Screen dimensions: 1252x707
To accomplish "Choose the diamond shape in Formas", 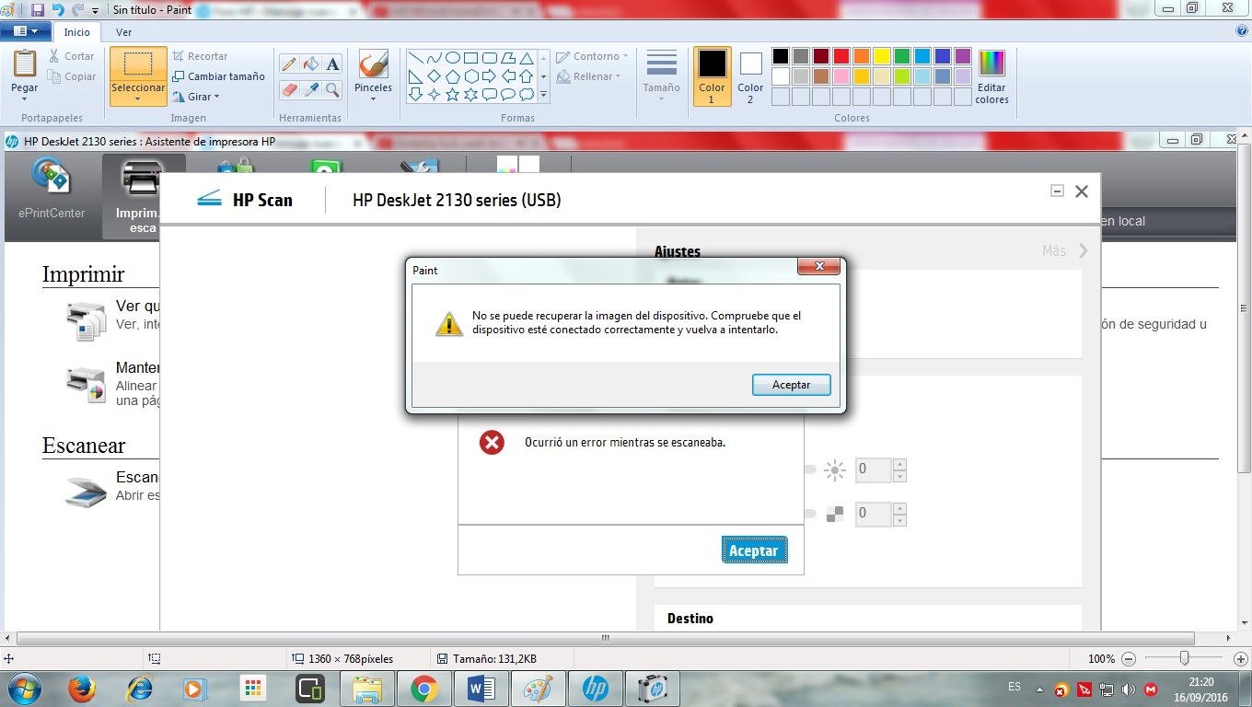I will (434, 76).
